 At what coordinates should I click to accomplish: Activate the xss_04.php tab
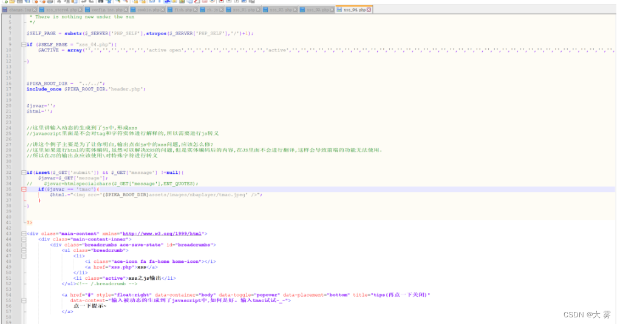click(354, 10)
